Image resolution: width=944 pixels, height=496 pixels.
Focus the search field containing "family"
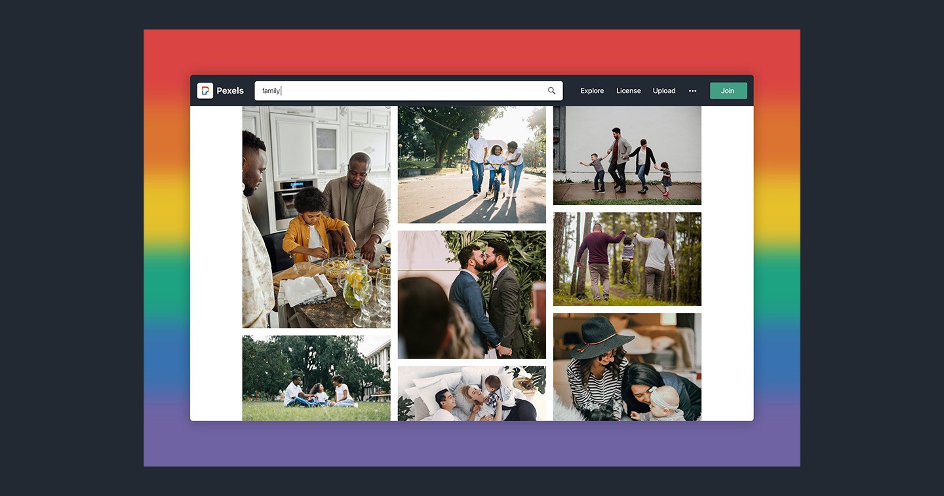(x=400, y=91)
